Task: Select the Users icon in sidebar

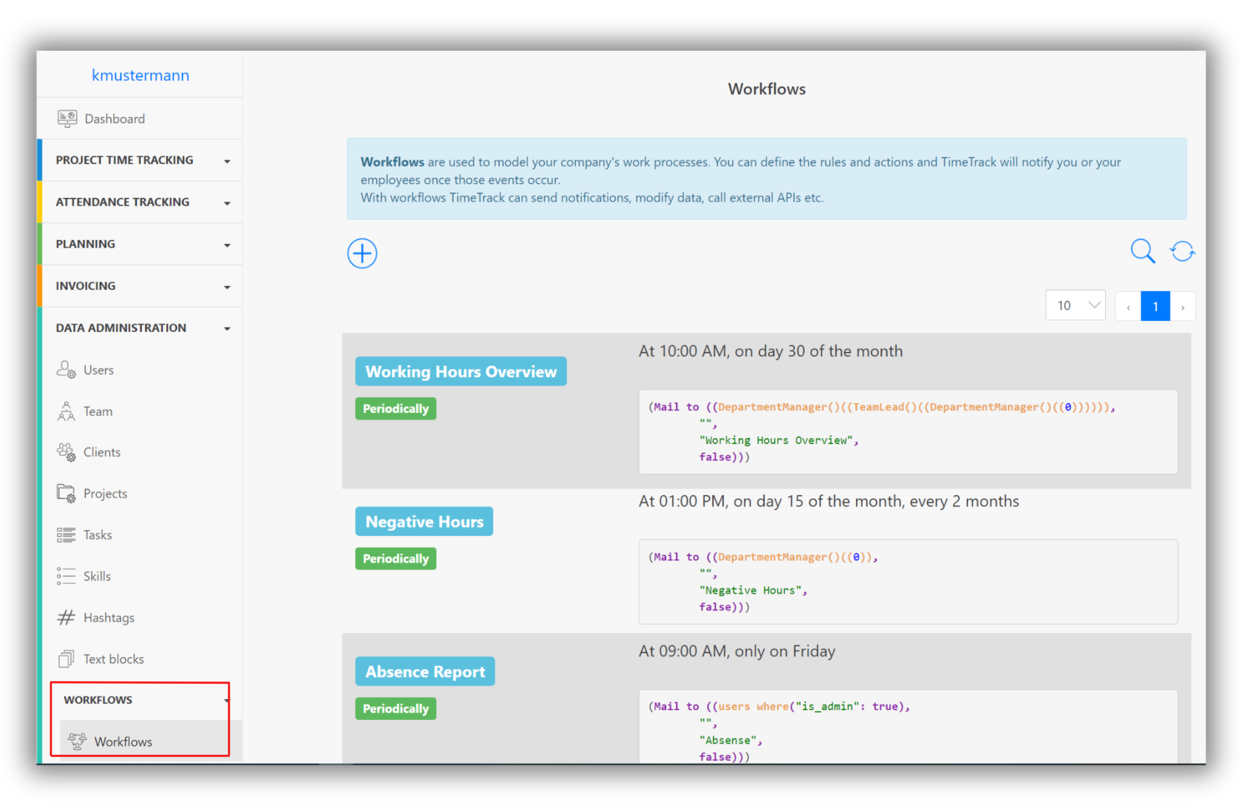Action: point(66,370)
